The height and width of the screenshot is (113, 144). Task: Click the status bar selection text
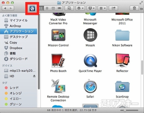(72, 110)
